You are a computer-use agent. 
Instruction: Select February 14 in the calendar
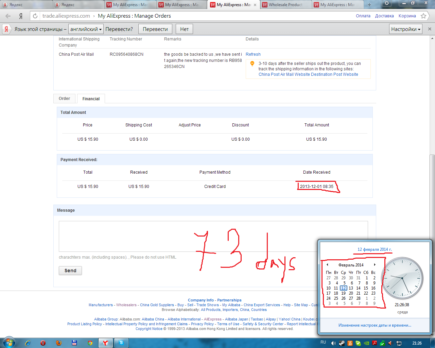pyautogui.click(x=358, y=288)
